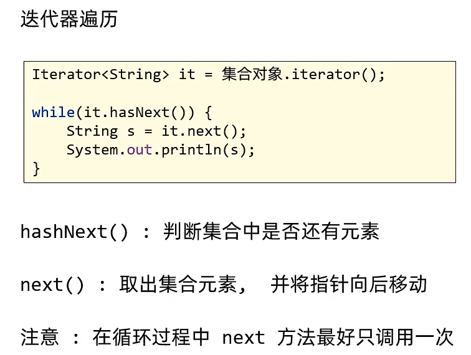Click the blue while keyword

coord(53,113)
